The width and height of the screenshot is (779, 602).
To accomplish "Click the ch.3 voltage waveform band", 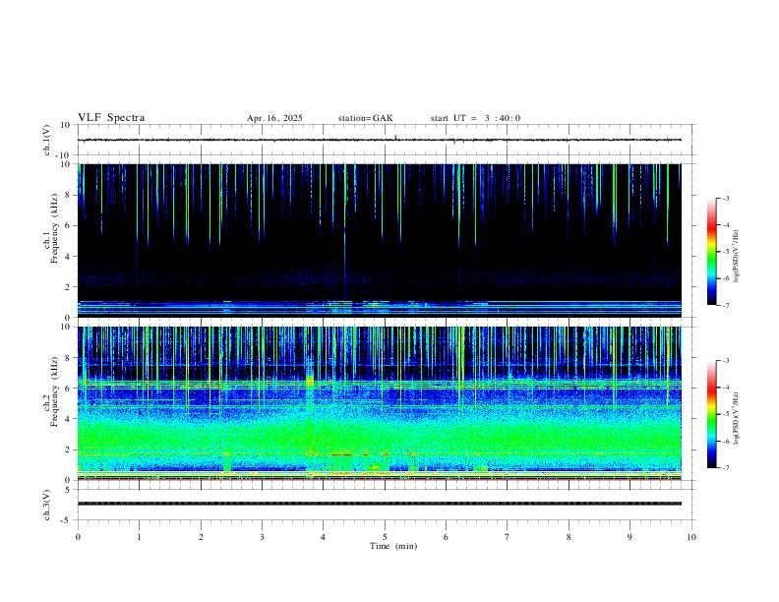I will click(x=380, y=504).
